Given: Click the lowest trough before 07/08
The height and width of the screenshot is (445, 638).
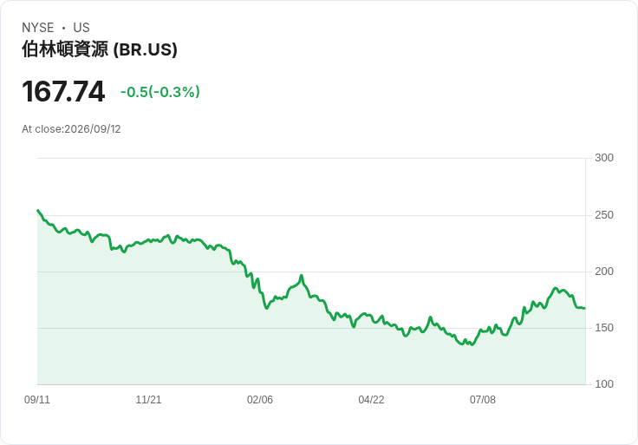Looking at the screenshot, I should tap(472, 345).
